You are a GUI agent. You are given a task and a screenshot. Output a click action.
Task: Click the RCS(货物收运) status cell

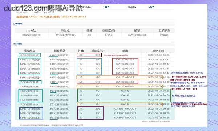point(30,55)
